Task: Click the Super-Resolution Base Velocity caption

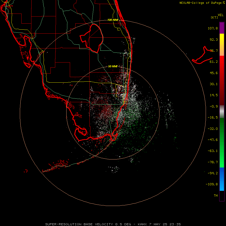Action: (x=113, y=224)
